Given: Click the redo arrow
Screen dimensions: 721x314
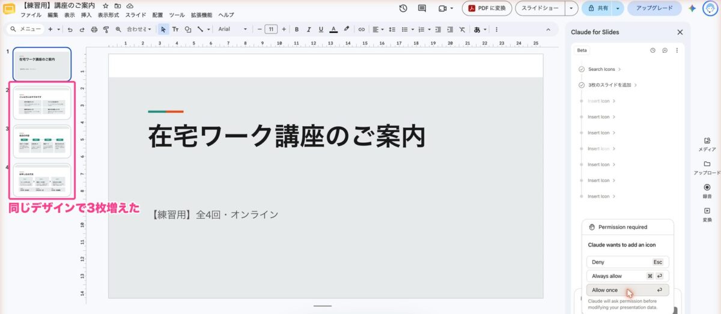Looking at the screenshot, I should pos(82,29).
